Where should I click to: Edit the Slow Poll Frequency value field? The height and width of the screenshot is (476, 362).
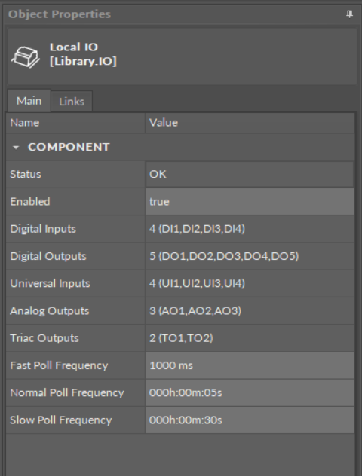pos(250,420)
